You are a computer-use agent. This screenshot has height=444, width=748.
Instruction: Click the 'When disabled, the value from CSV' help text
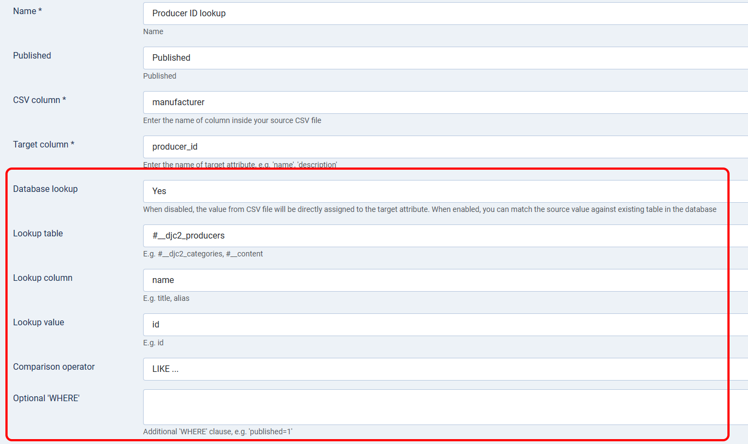(430, 209)
